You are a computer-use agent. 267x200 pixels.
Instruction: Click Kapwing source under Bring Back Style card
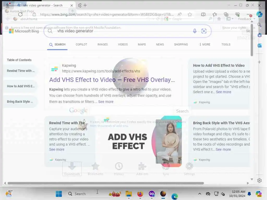202,160
